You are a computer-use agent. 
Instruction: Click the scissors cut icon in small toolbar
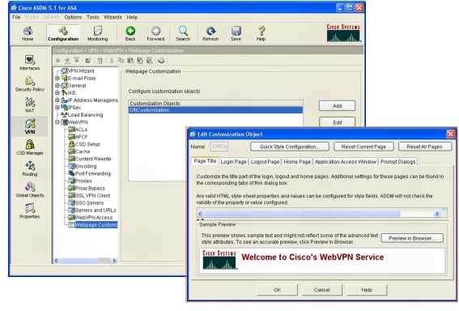[x=112, y=60]
